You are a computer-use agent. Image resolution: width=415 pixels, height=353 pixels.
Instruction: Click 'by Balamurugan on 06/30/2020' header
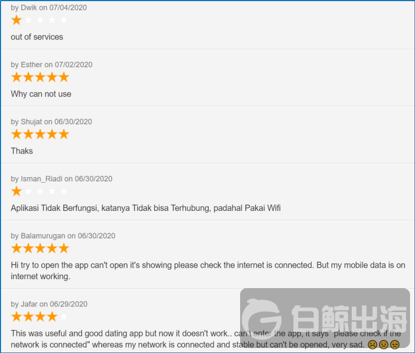coord(63,236)
